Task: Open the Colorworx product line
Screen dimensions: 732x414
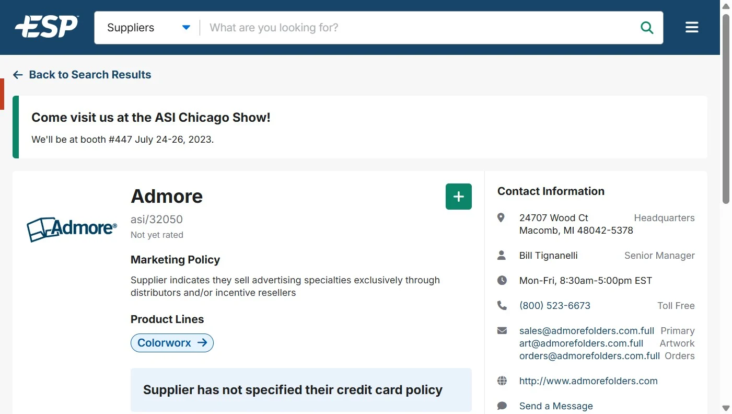Action: (x=172, y=343)
